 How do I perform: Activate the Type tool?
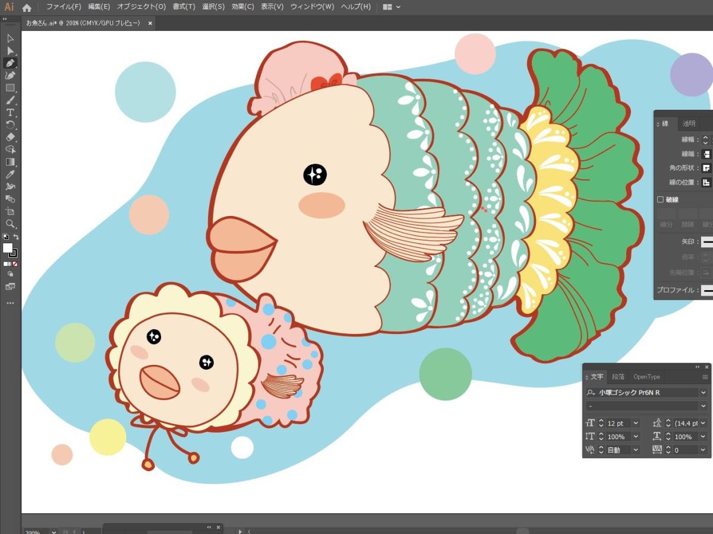(x=10, y=113)
